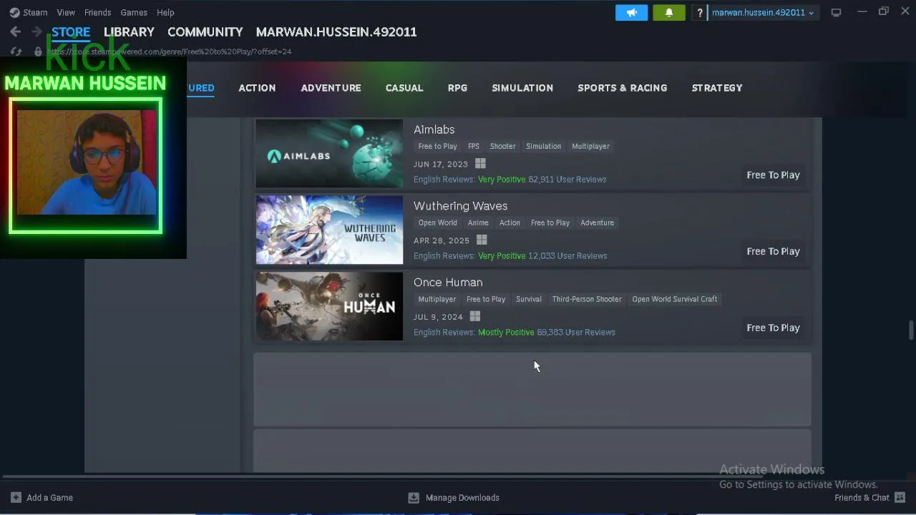
Task: Click Free To Play button for Once Human
Action: 773,328
